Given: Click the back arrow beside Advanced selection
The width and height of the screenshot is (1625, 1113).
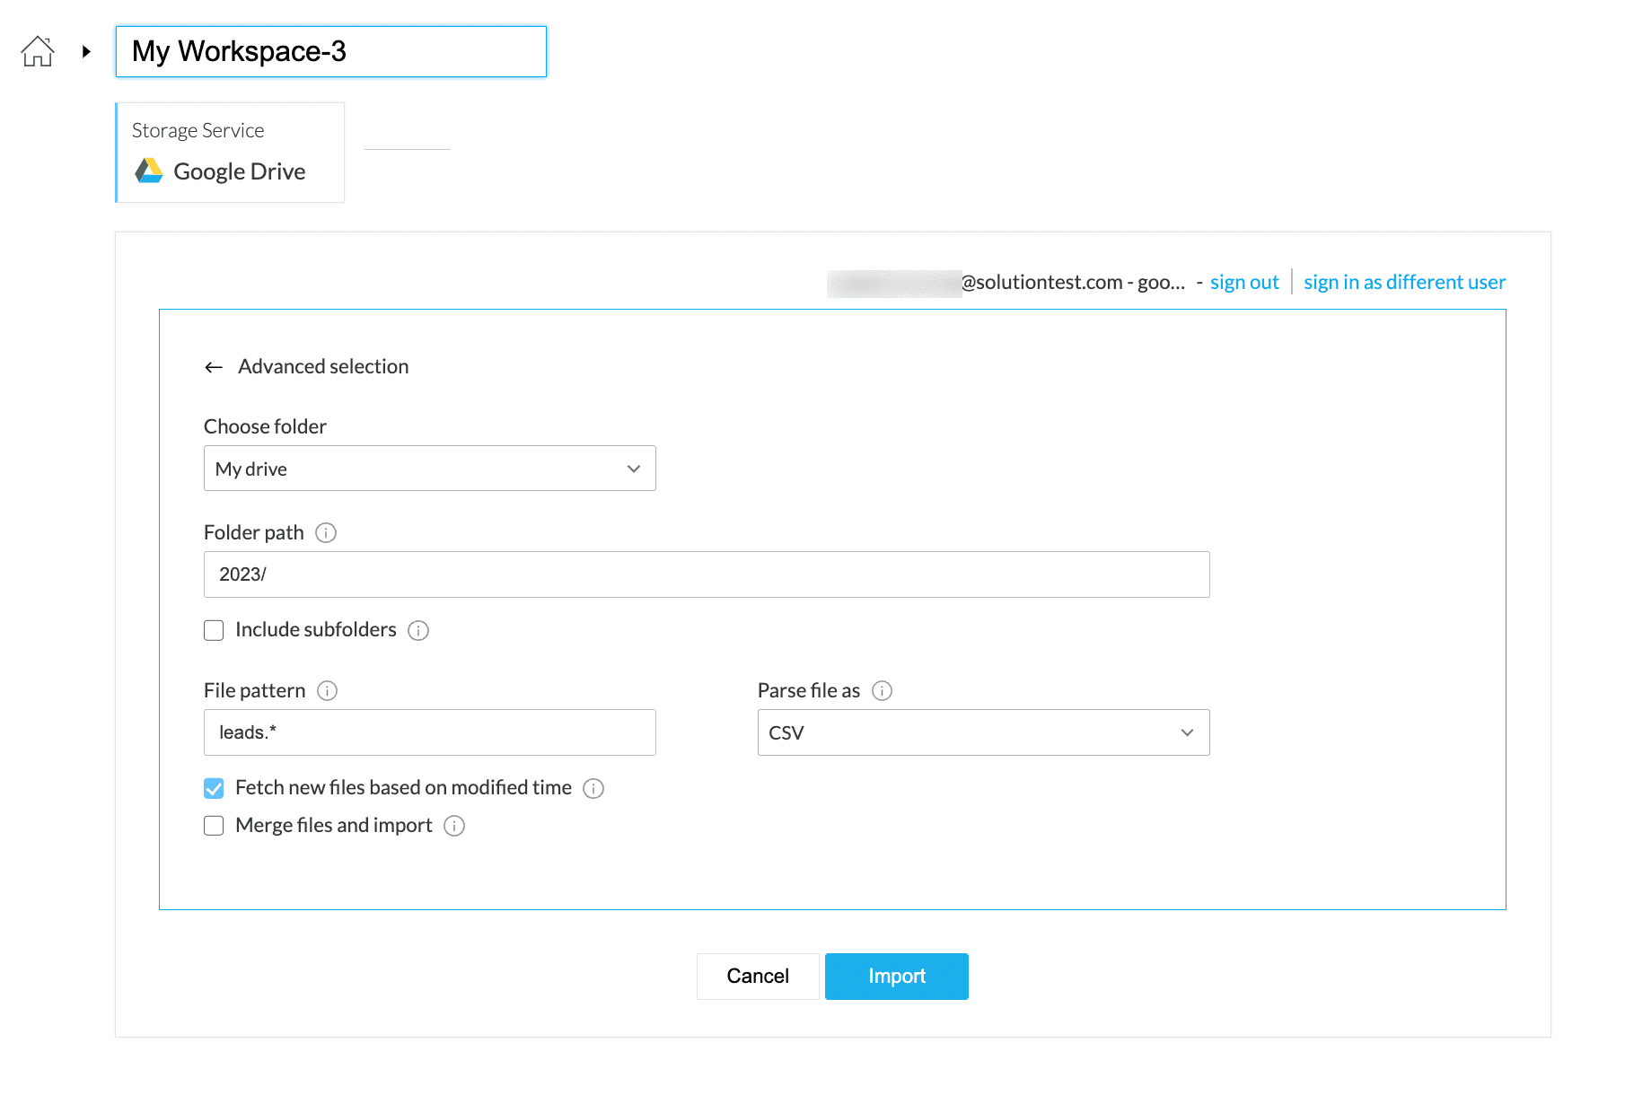Looking at the screenshot, I should (x=214, y=367).
